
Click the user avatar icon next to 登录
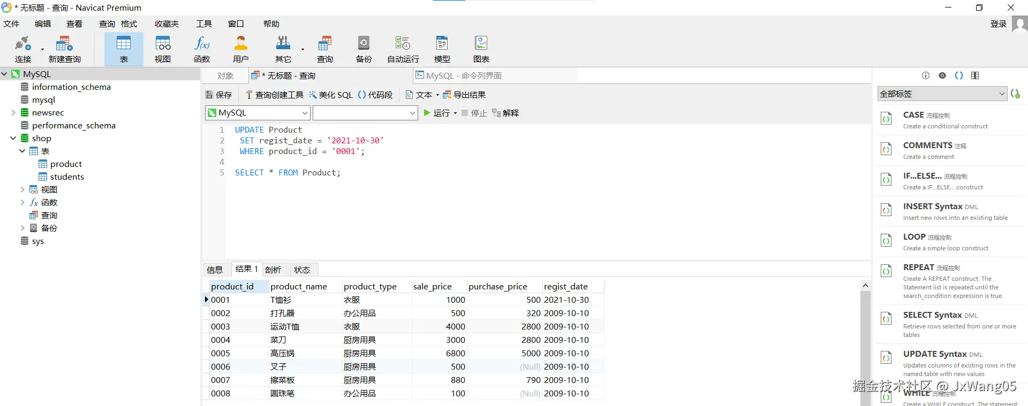coord(1019,24)
